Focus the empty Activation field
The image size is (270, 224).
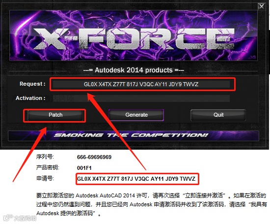141,98
